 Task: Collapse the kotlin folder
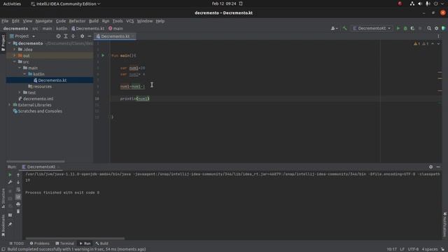pyautogui.click(x=25, y=74)
